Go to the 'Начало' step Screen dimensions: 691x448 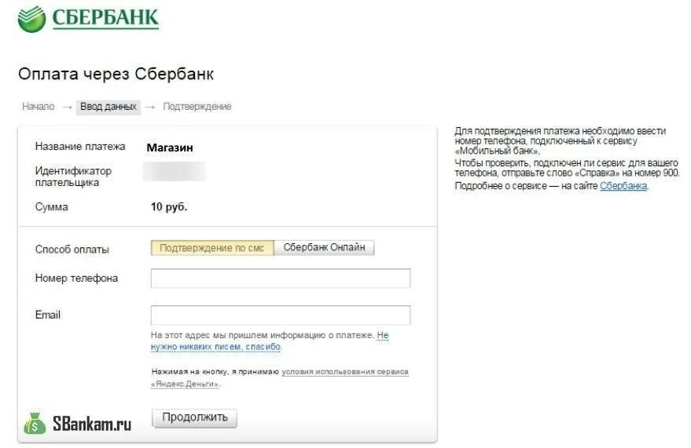pos(39,107)
